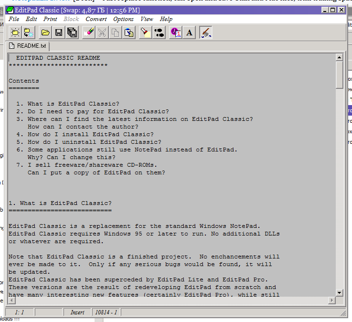The image size is (352, 322).
Task: Click the horizontal scrollbar right arrow
Action: click(331, 300)
